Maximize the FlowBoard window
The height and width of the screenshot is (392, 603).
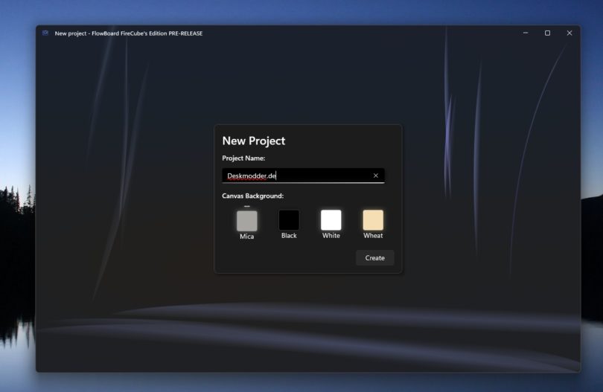pyautogui.click(x=547, y=33)
